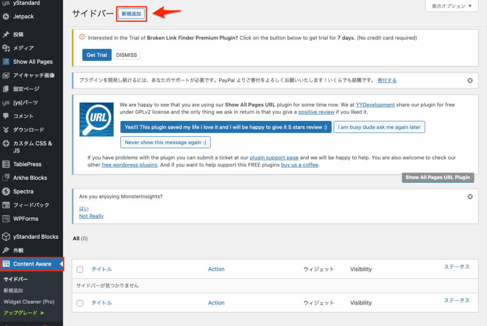Dismiss the PayPal donation notice
This screenshot has width=487, height=326.
470,81
